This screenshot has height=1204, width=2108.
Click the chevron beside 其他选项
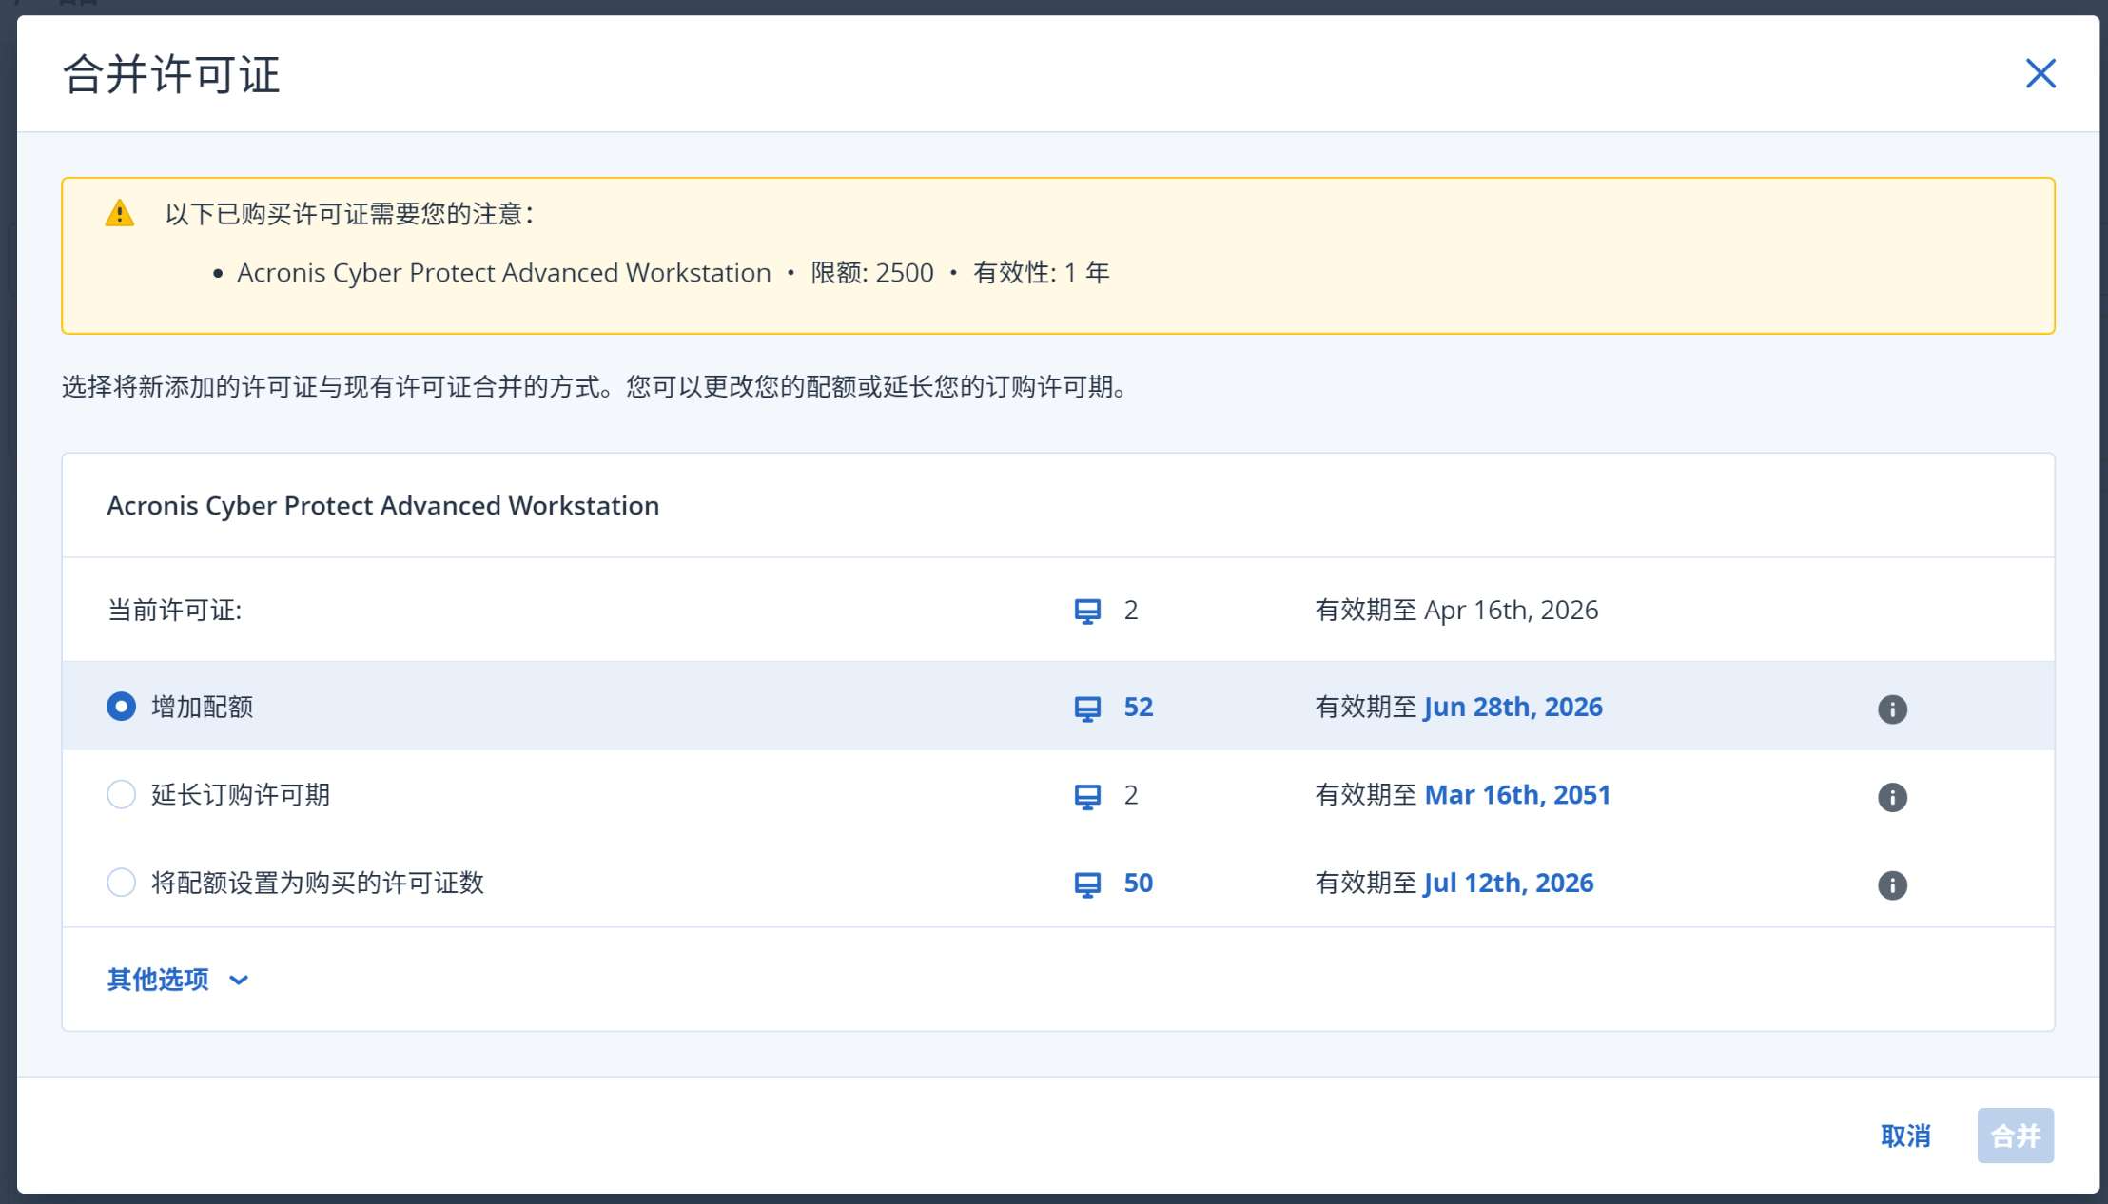click(239, 980)
